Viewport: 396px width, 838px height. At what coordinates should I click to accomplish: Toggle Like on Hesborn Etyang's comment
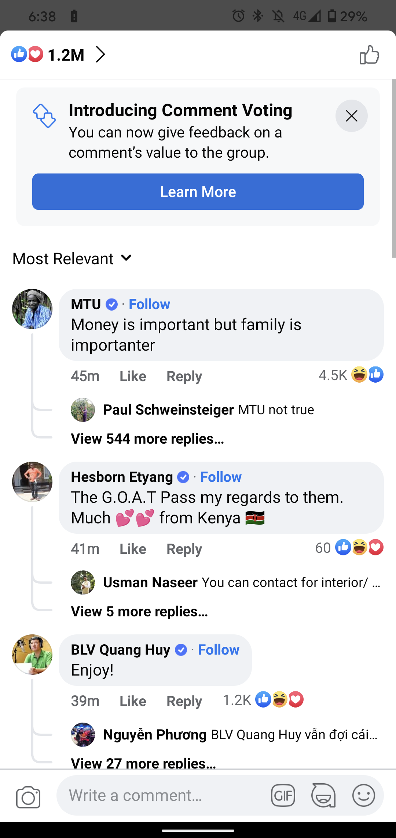[133, 549]
